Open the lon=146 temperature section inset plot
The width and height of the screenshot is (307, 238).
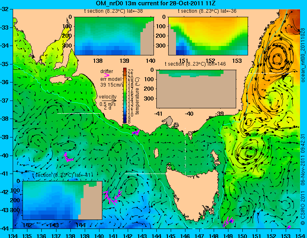click(196, 89)
